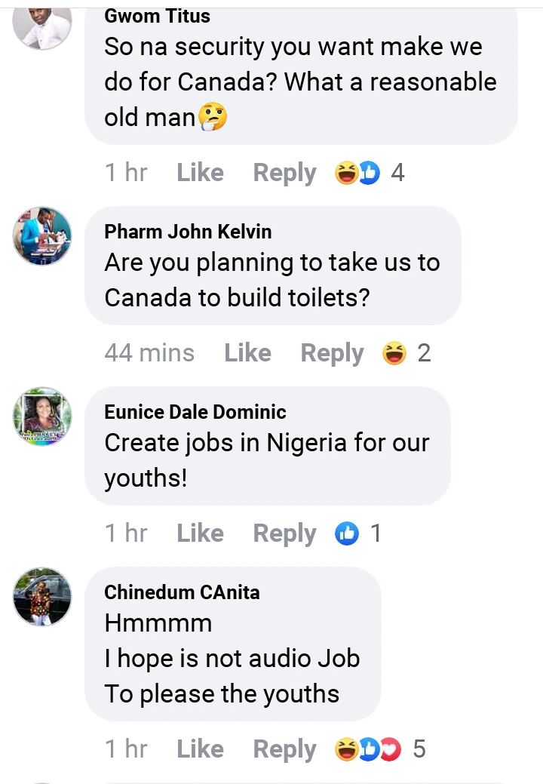The image size is (543, 784).
Task: View reaction icons on Gwom Titus comment
Action: [357, 173]
